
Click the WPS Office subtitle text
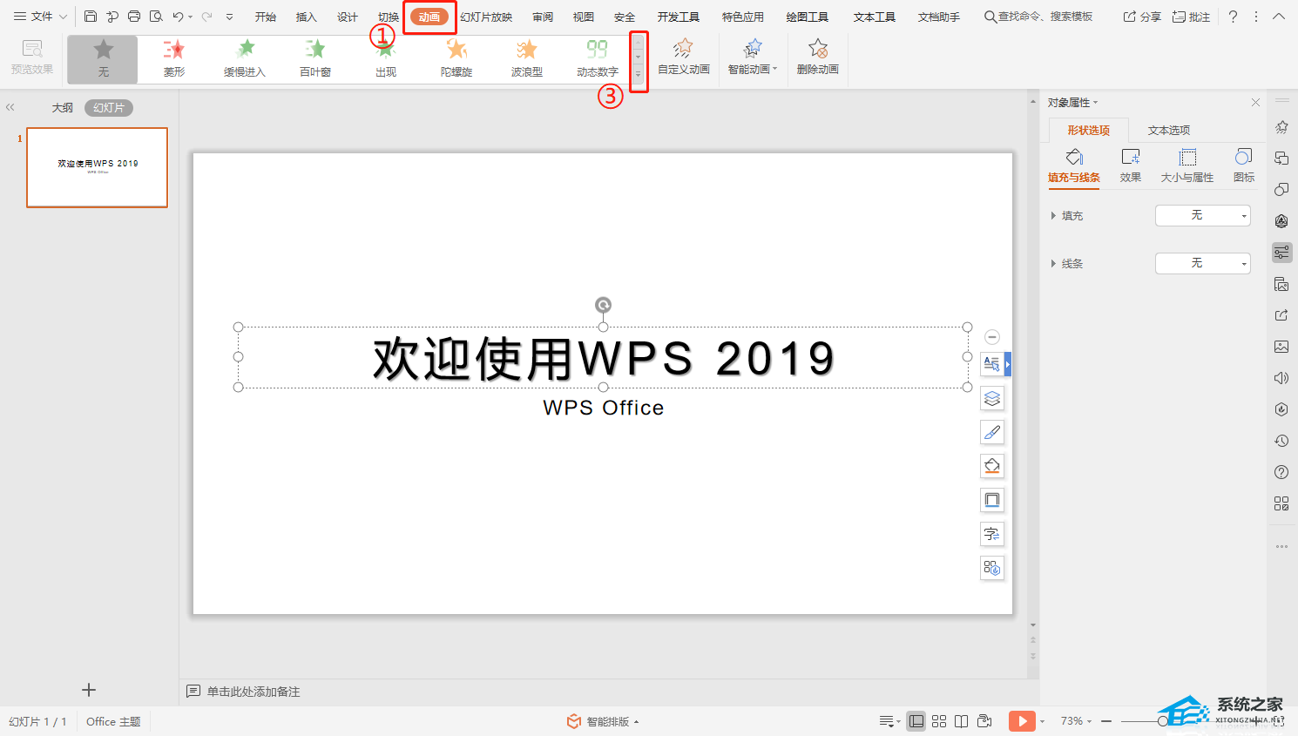click(x=603, y=408)
